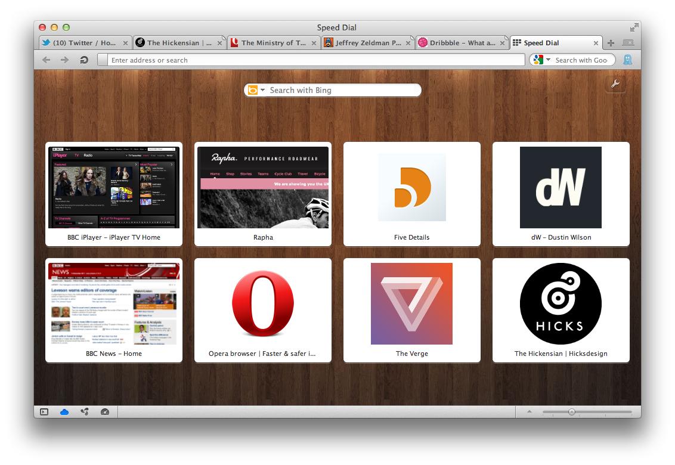Switch to the Jeffrey Zeldman P... tab
This screenshot has width=675, height=465.
[368, 43]
